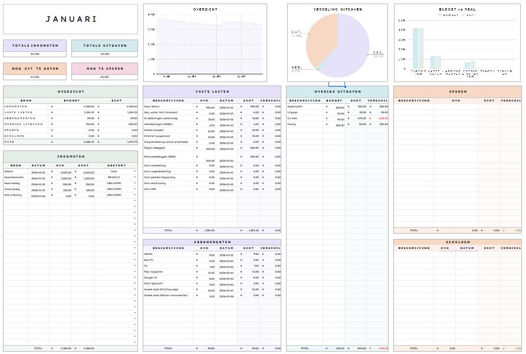Open the Cash dropdown in Inkomsten table

click(134, 172)
